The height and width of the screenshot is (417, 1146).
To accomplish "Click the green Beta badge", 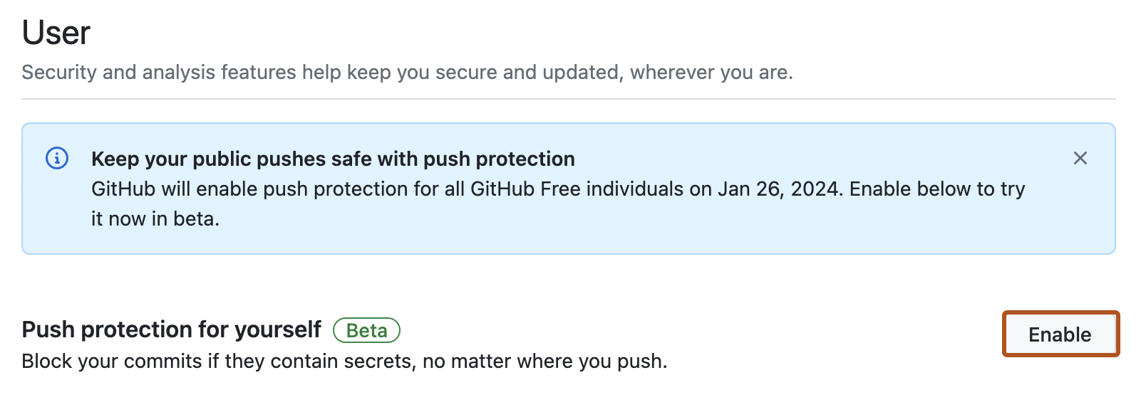I will pyautogui.click(x=366, y=330).
